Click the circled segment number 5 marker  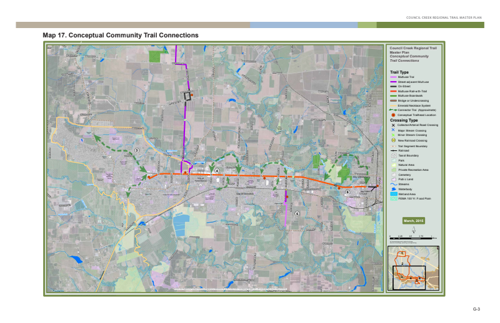[x=297, y=214]
